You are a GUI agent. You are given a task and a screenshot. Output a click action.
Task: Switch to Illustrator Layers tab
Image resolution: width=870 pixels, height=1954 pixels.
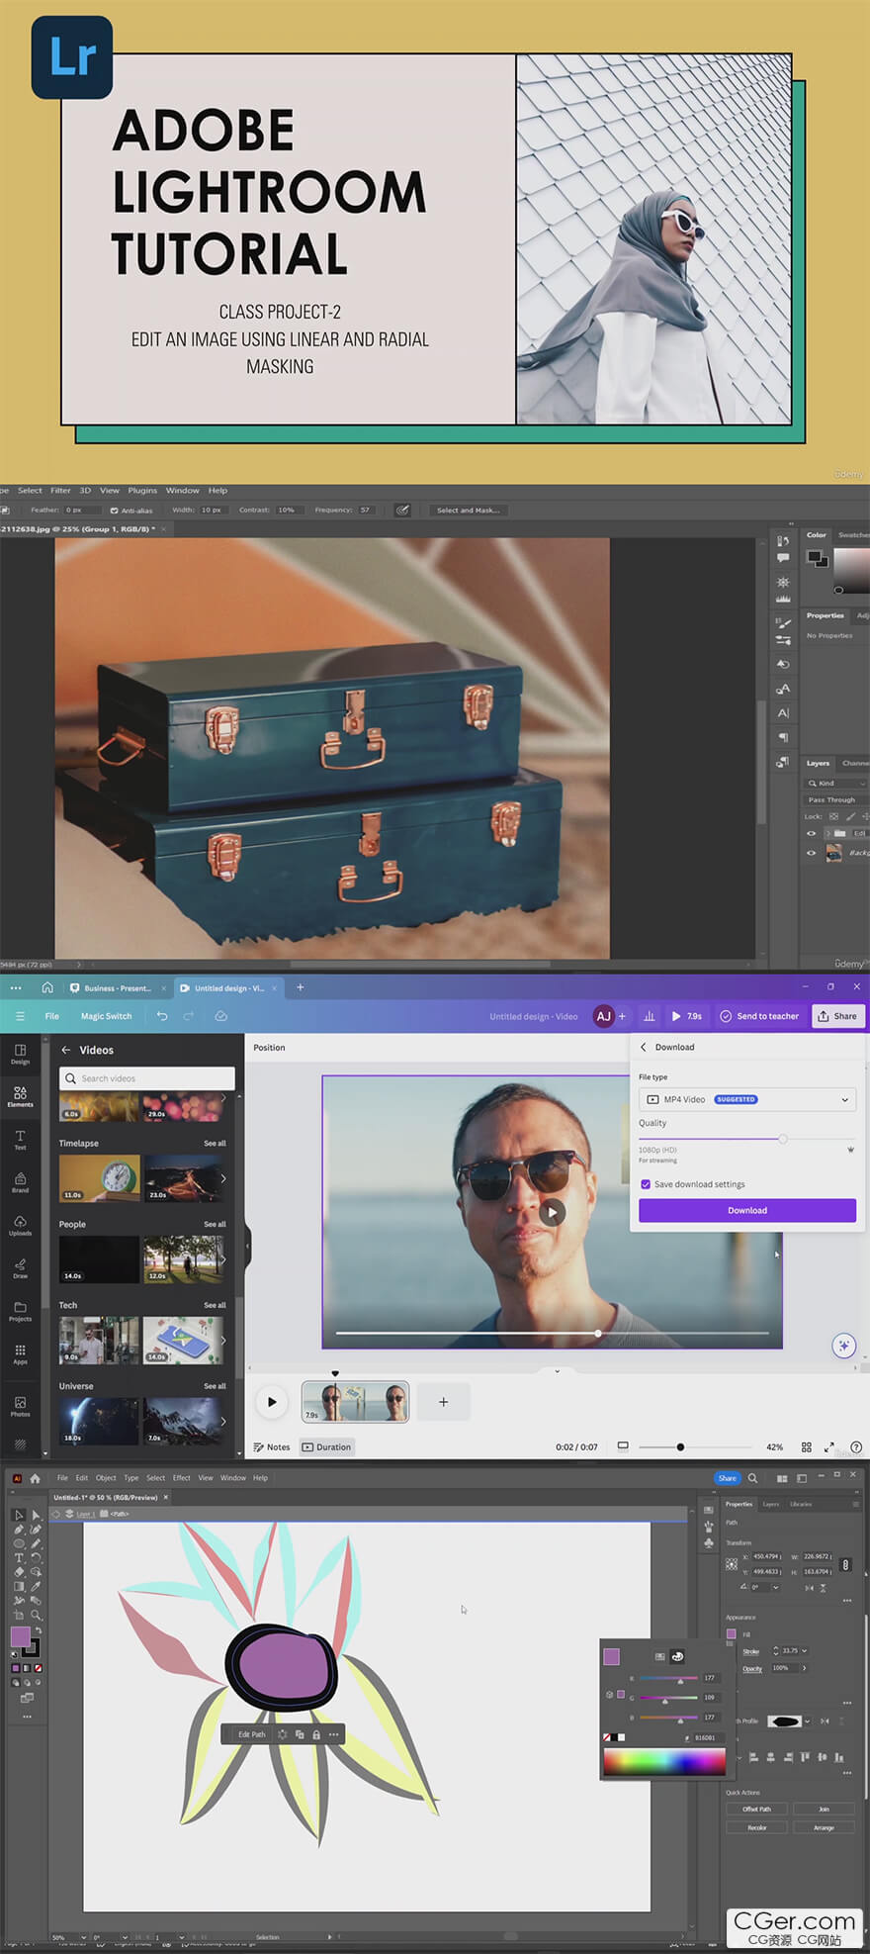[x=771, y=1504]
